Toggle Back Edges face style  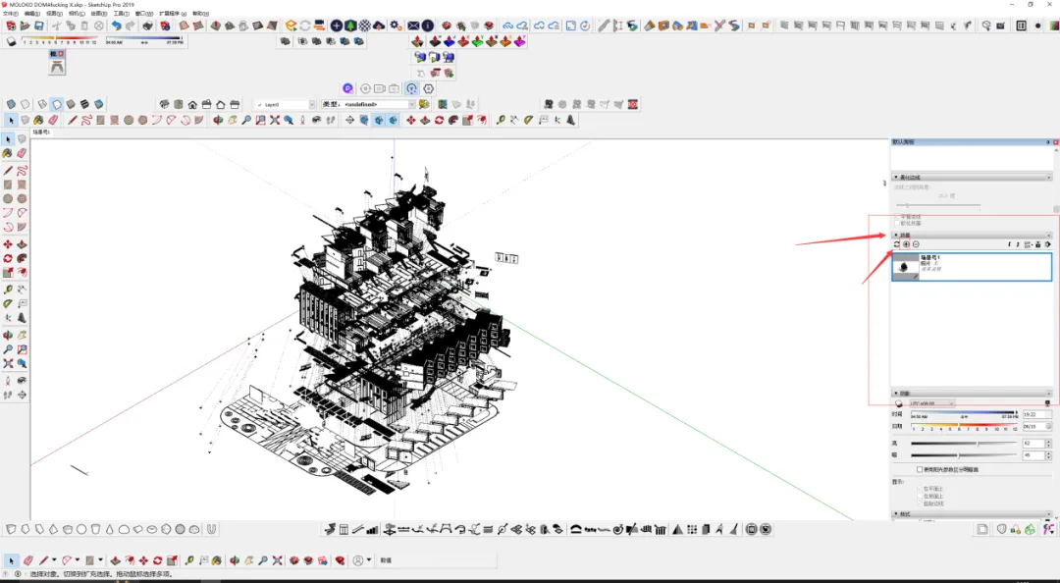point(25,104)
